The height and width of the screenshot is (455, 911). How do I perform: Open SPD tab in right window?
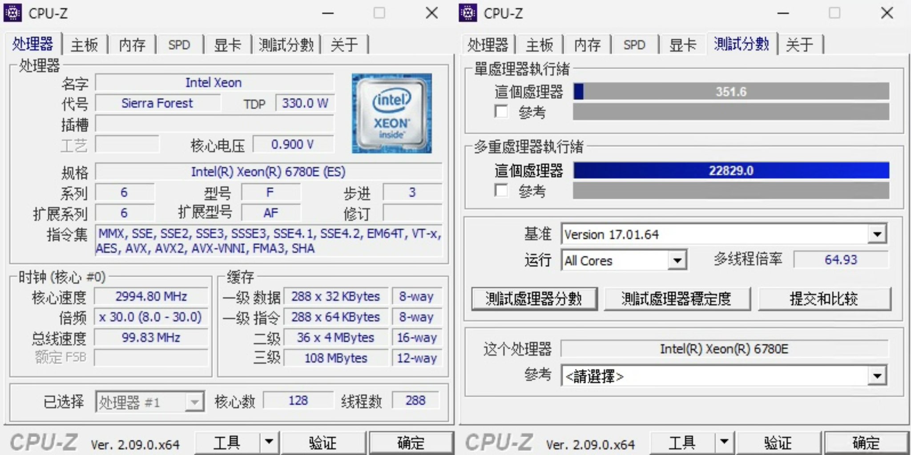634,45
